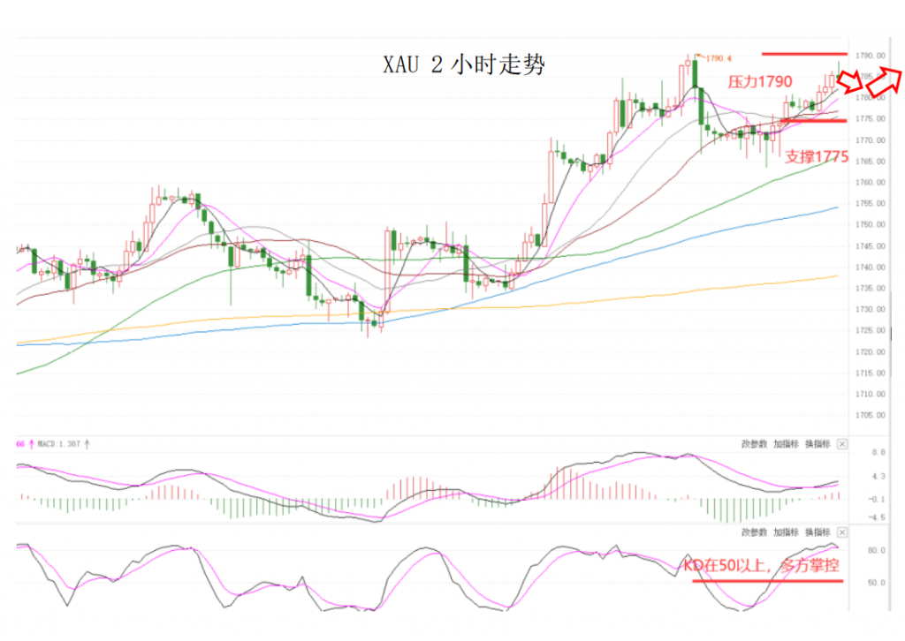Viewport: 905px width, 641px height.
Task: Click the 1790.4 high price marker
Action: pyautogui.click(x=718, y=58)
